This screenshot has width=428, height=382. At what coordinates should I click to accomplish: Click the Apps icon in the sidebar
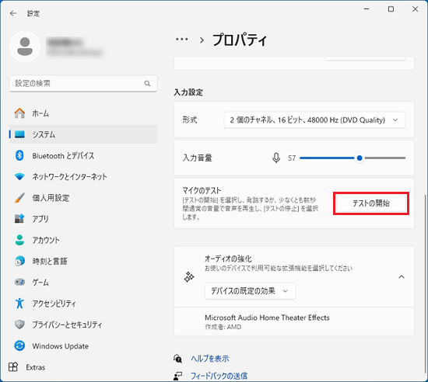click(x=19, y=219)
